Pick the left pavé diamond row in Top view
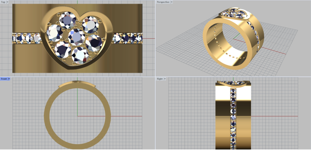 (27, 38)
